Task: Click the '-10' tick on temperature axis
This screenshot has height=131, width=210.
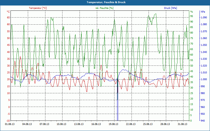Action: pos(8,121)
